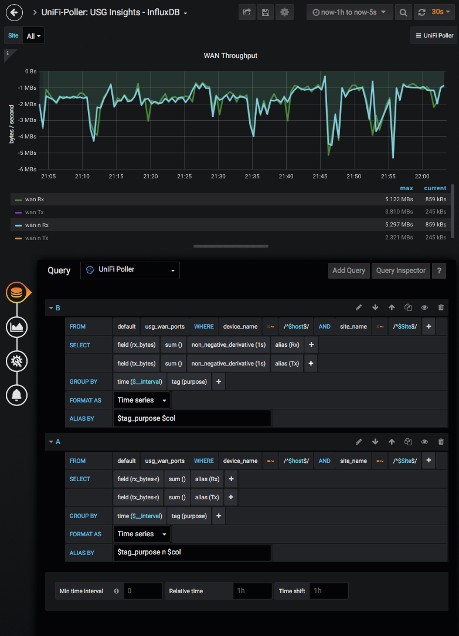Collapse query B using its chevron
Viewport: 459px width, 636px height.
click(x=51, y=307)
